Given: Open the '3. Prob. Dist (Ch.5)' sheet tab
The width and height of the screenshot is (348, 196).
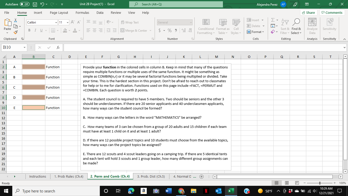Looking at the screenshot, I should (151, 176).
